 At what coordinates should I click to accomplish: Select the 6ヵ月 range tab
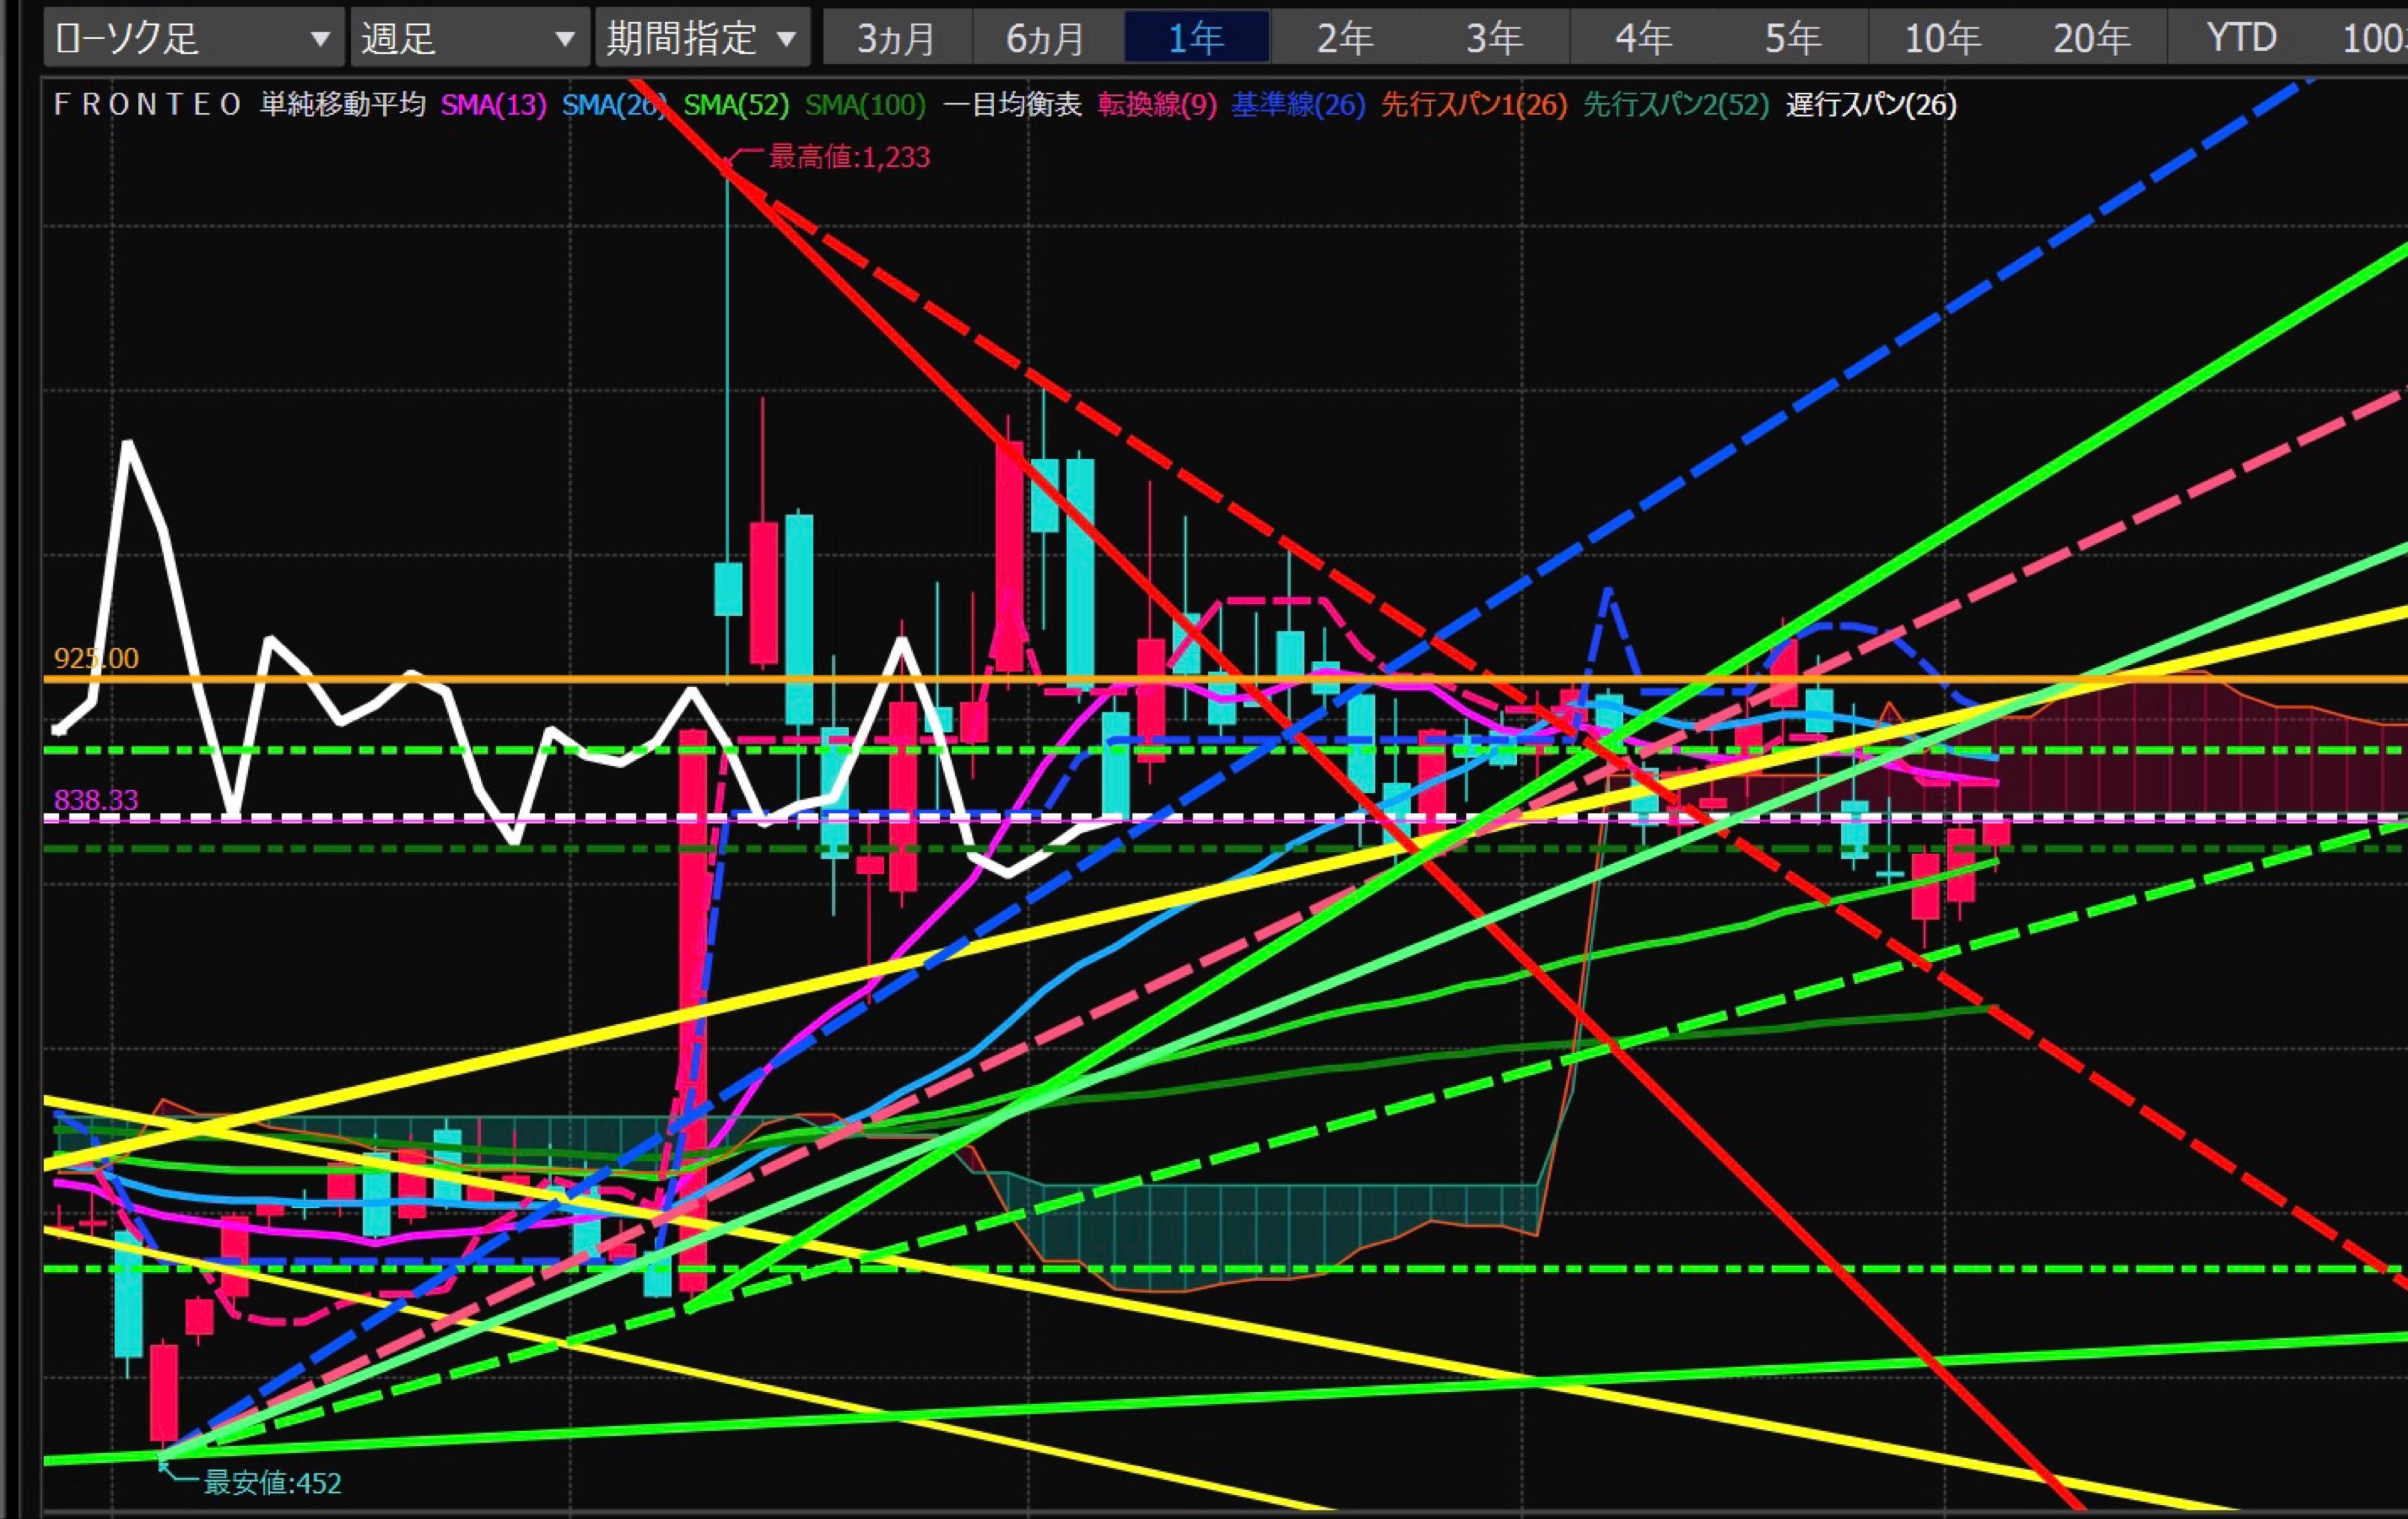[1046, 38]
